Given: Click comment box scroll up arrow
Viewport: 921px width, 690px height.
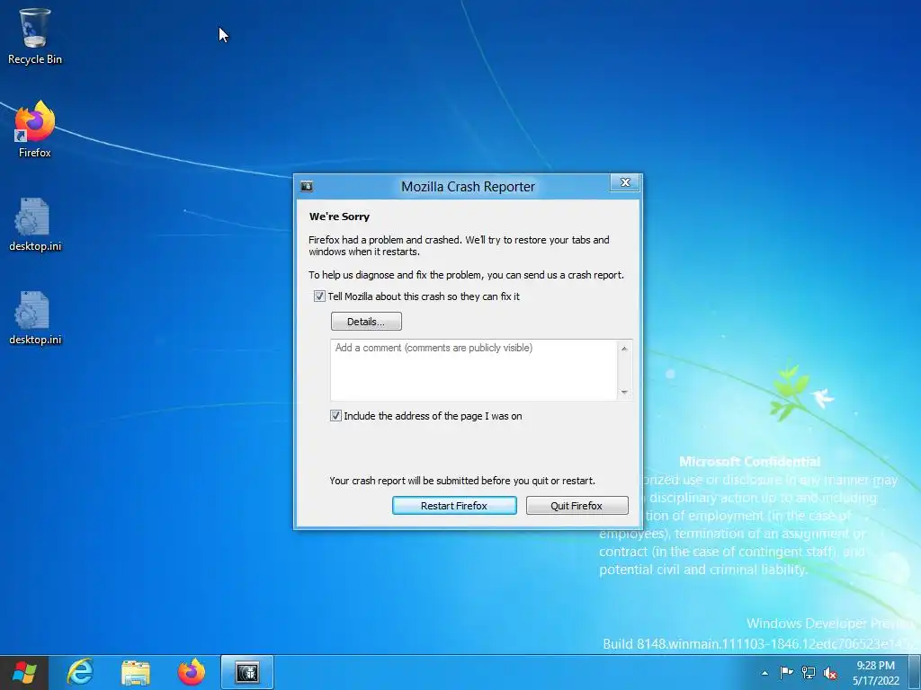Looking at the screenshot, I should point(624,349).
